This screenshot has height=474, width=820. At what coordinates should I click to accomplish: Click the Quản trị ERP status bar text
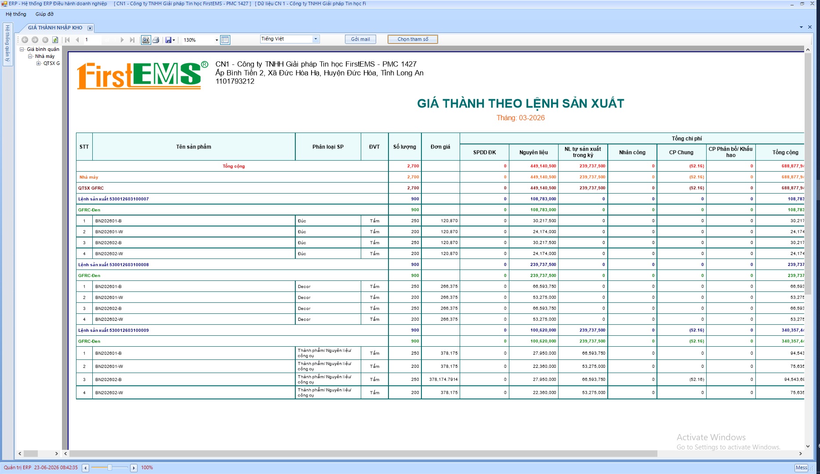(x=18, y=467)
